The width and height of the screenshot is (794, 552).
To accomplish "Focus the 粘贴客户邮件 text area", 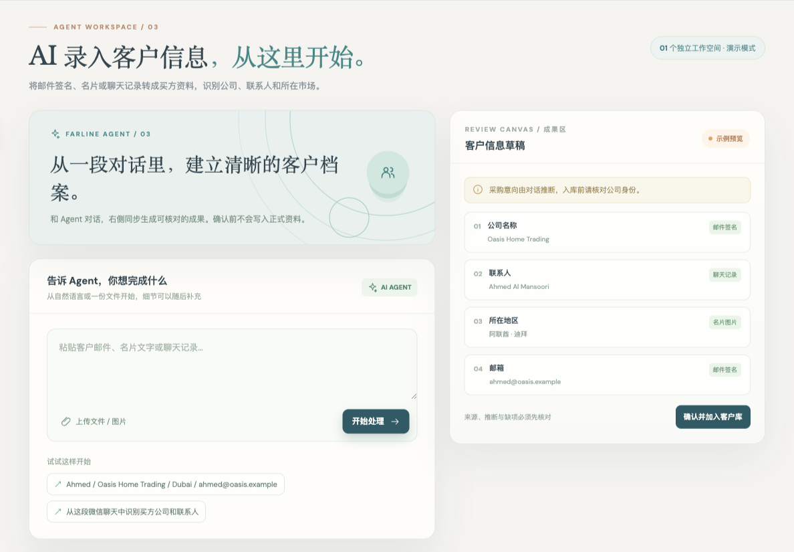I will click(232, 365).
